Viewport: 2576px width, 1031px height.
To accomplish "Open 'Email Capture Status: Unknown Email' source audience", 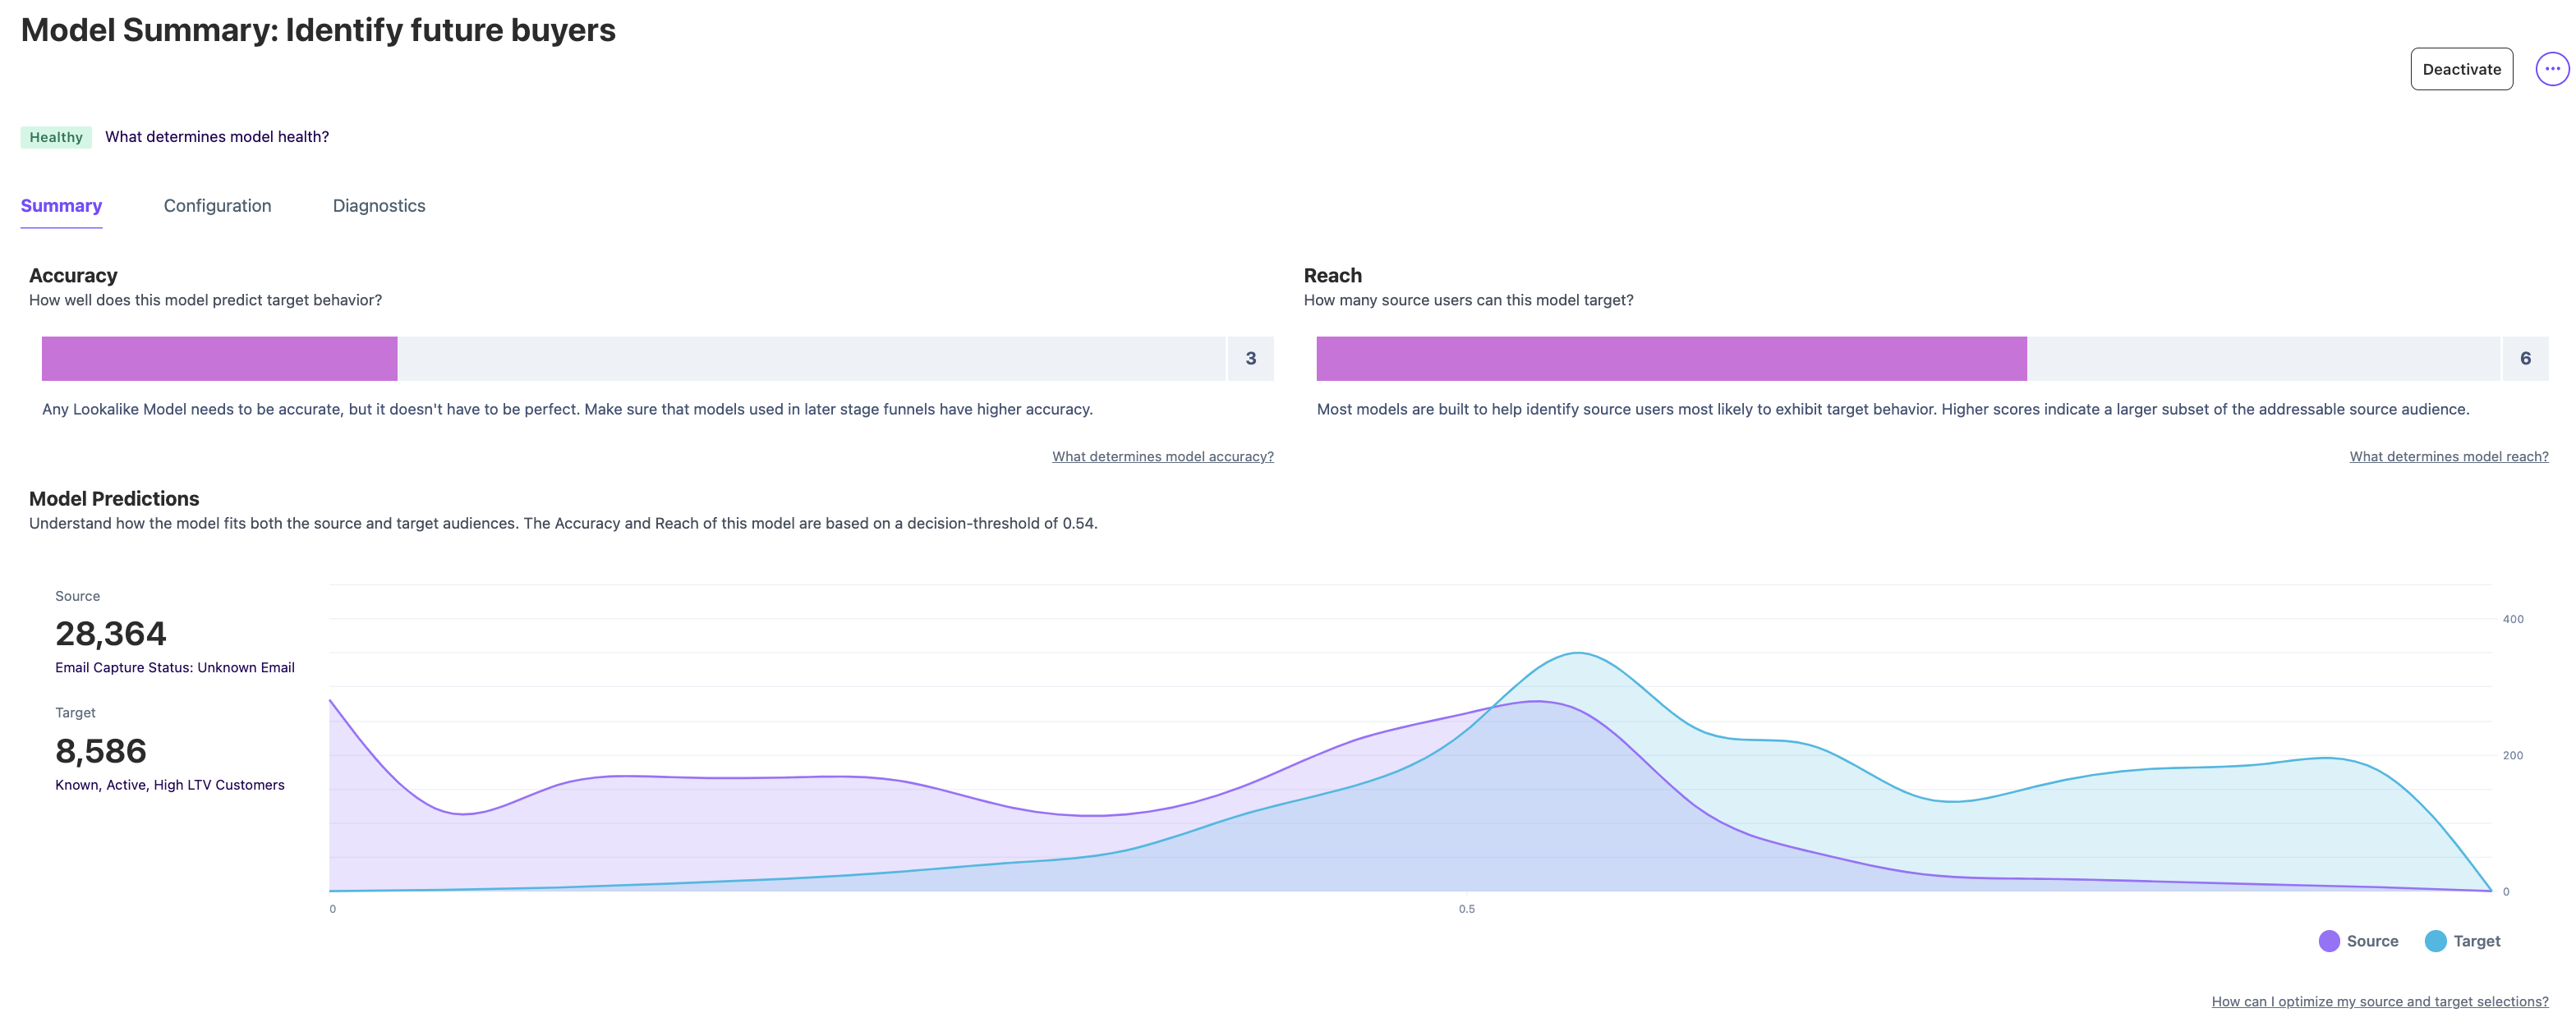I will (174, 667).
